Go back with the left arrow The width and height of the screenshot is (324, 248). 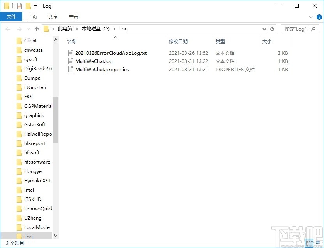(8, 29)
